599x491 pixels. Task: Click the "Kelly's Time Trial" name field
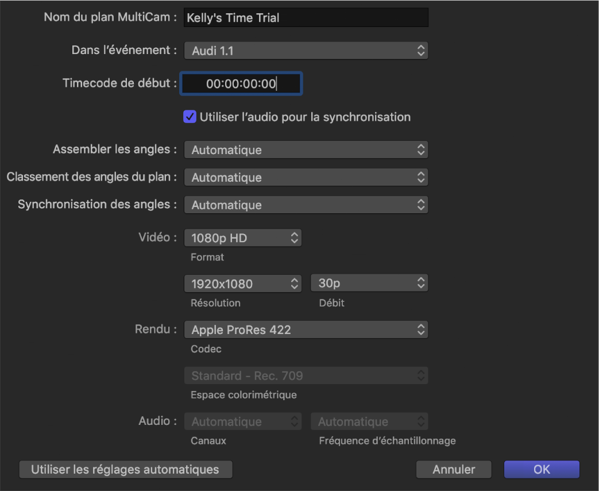tap(306, 17)
